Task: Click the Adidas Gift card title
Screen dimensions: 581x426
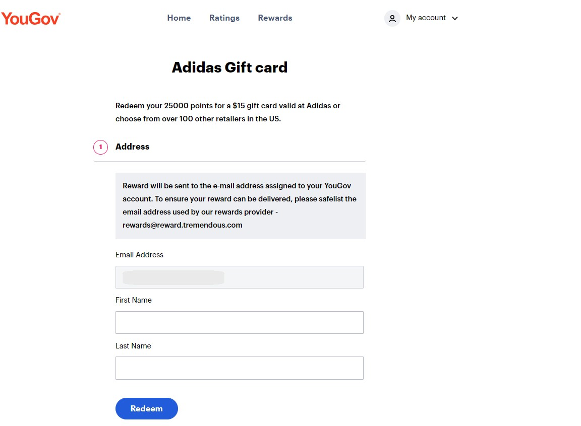Action: (x=229, y=67)
